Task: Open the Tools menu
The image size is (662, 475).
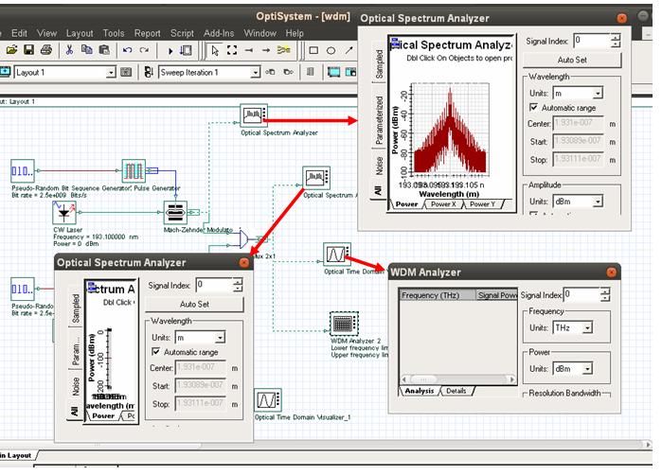Action: (x=114, y=33)
